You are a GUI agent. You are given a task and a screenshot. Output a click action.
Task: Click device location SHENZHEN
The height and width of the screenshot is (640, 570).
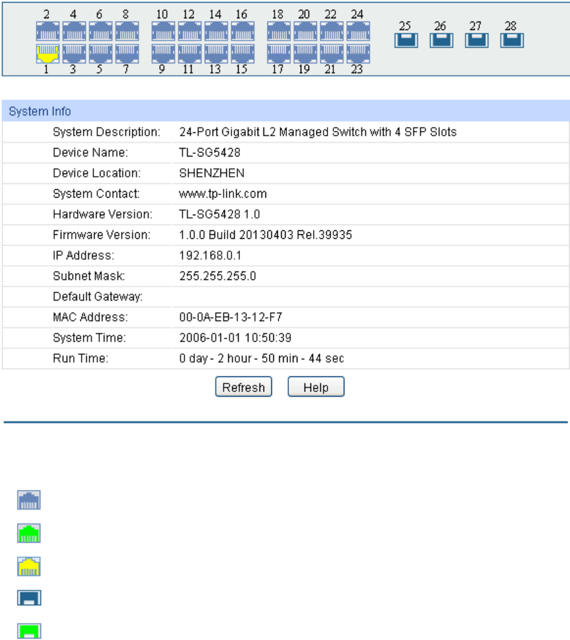[x=212, y=173]
